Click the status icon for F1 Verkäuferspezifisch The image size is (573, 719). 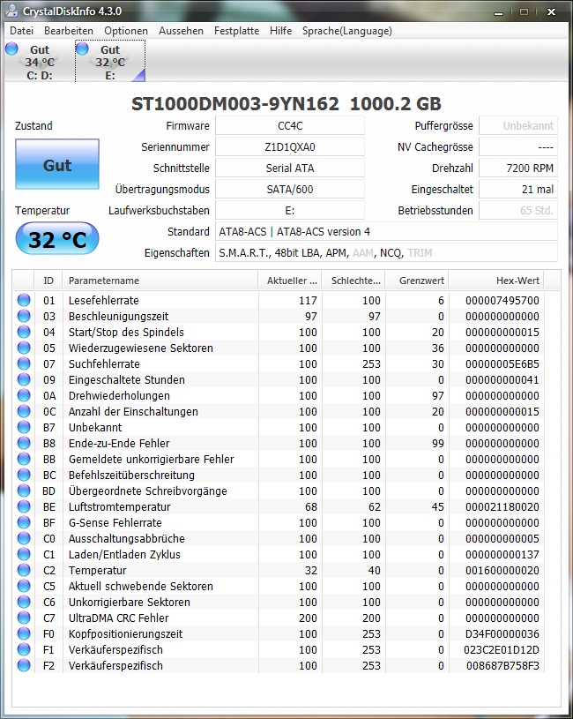(x=24, y=649)
